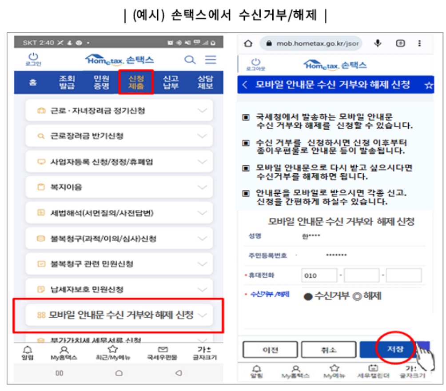446x391 pixels.
Task: Click the 취소 button
Action: pyautogui.click(x=329, y=349)
